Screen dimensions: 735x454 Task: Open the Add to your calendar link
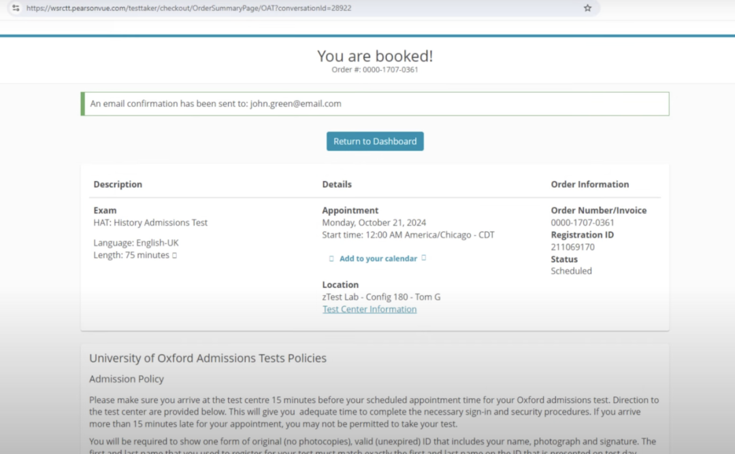pos(378,259)
